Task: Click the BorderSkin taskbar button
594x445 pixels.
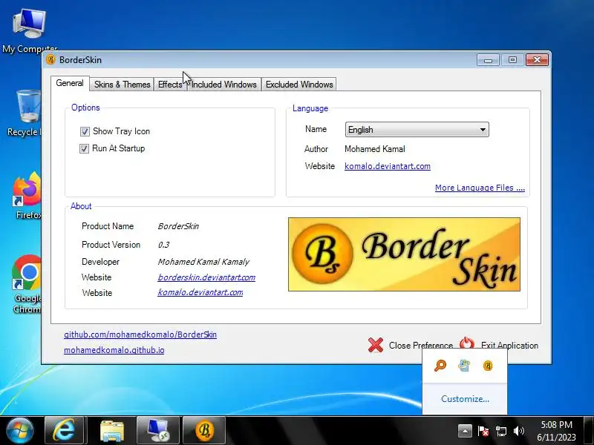Action: click(204, 431)
